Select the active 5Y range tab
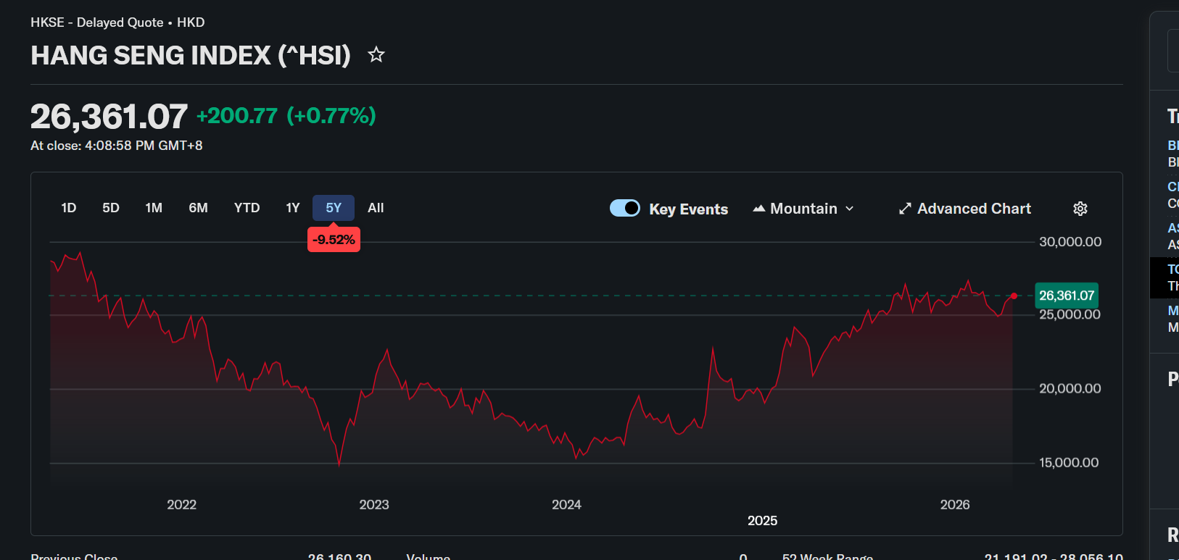 [x=334, y=208]
